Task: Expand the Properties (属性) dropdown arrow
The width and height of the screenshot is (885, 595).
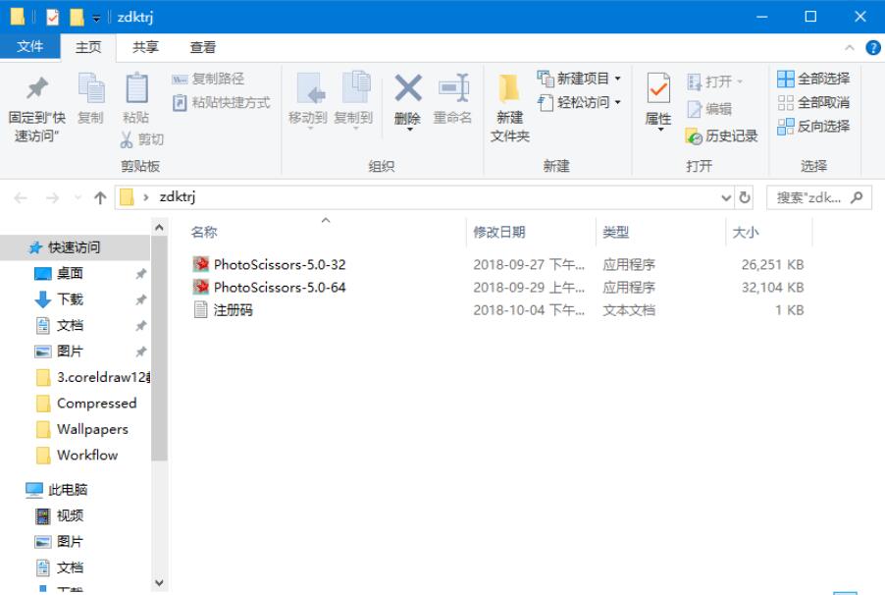Action: click(x=660, y=130)
